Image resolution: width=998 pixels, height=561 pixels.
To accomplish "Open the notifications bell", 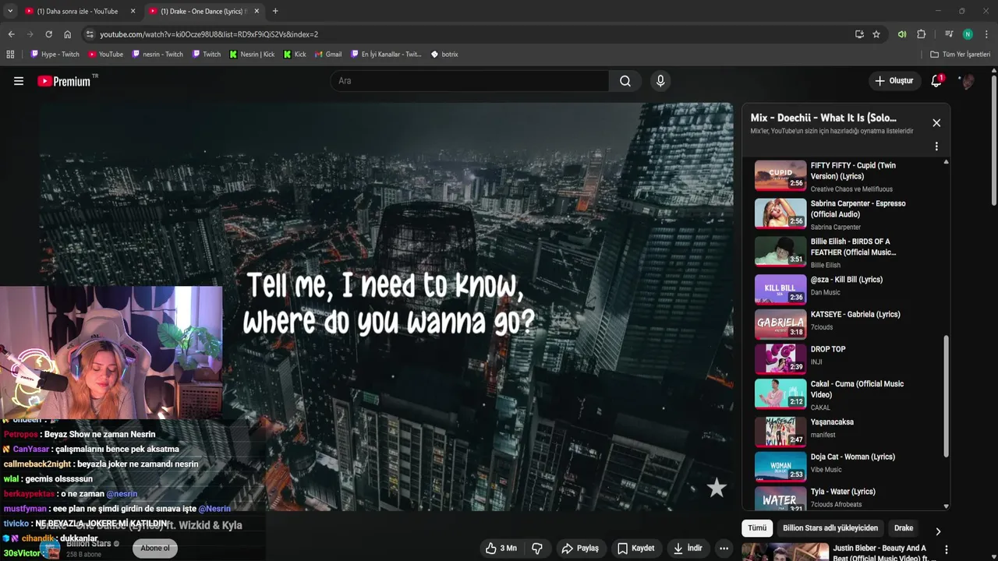I will point(936,81).
